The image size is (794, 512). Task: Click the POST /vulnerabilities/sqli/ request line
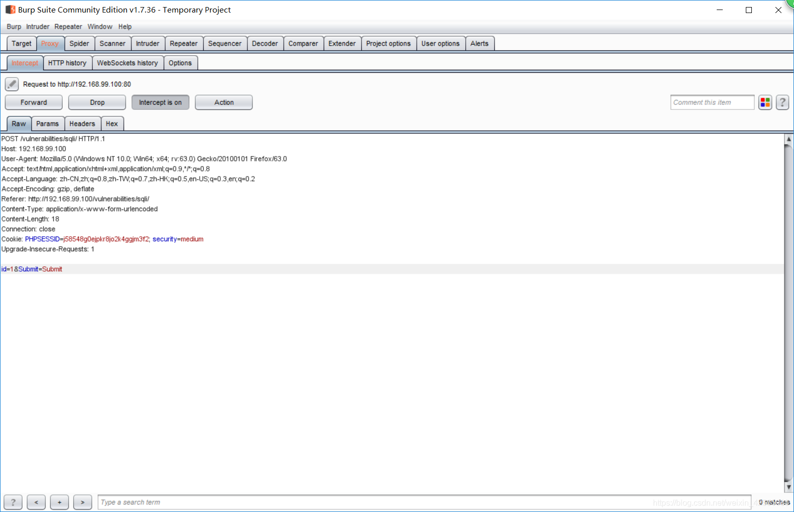pos(53,139)
